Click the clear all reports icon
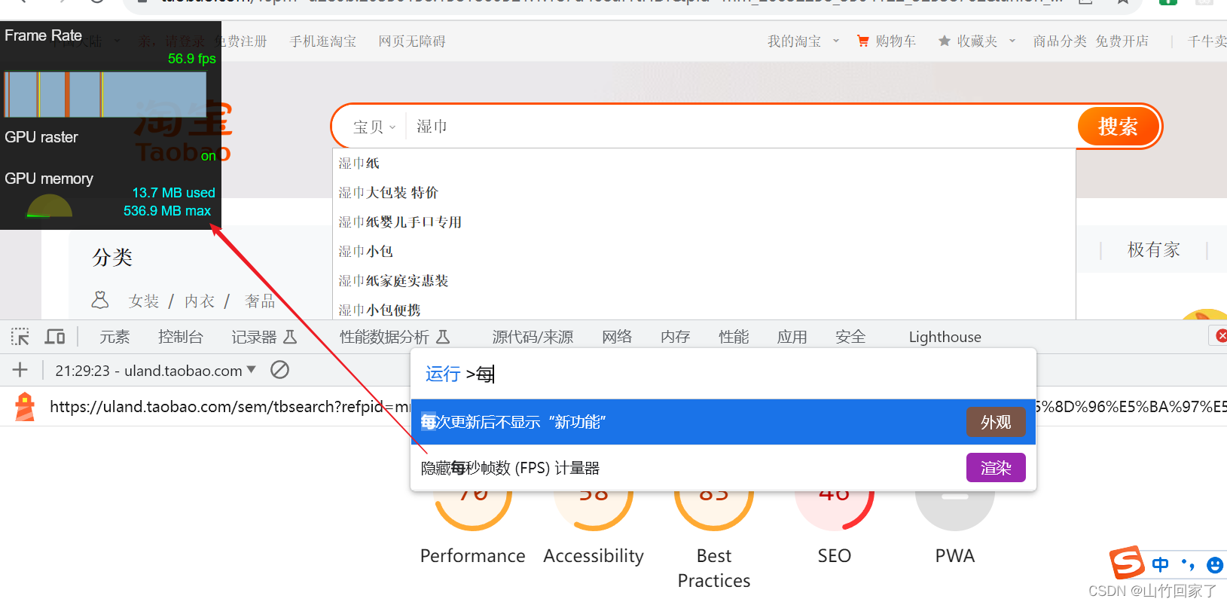This screenshot has width=1227, height=605. tap(280, 370)
